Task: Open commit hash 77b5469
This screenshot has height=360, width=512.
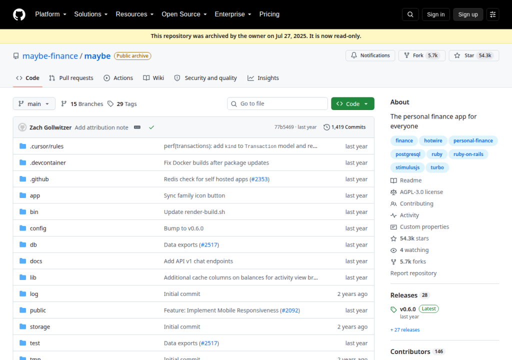Action: (x=284, y=127)
